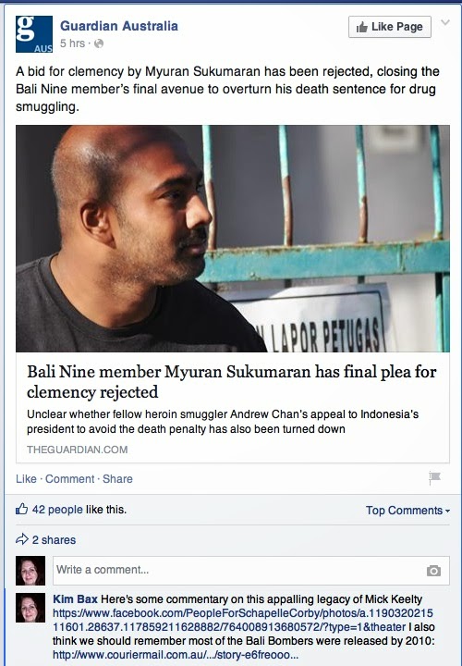Click the thumbs-up likes icon
Image resolution: width=462 pixels, height=666 pixels.
pos(21,509)
